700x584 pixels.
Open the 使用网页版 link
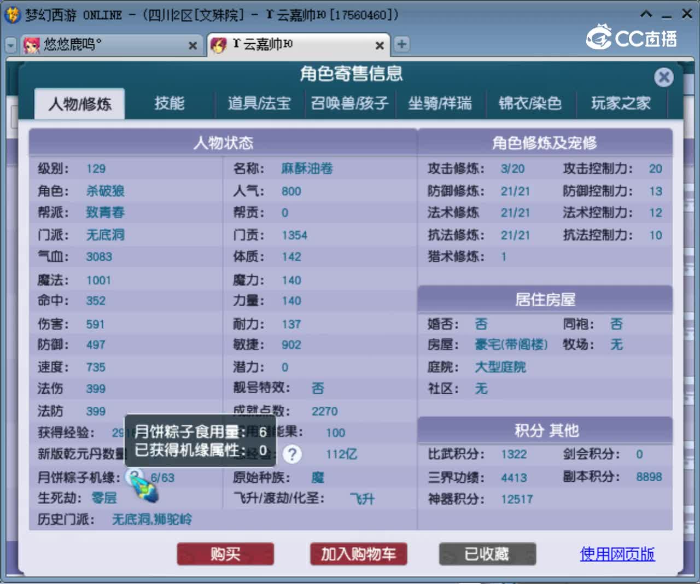[x=617, y=554]
